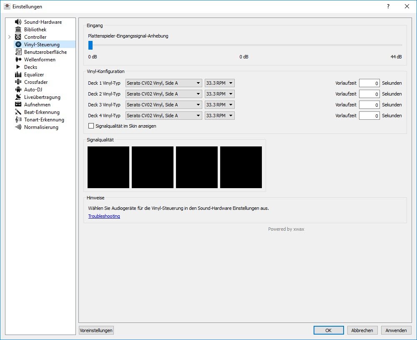Click the Crossfader icon

[18, 82]
